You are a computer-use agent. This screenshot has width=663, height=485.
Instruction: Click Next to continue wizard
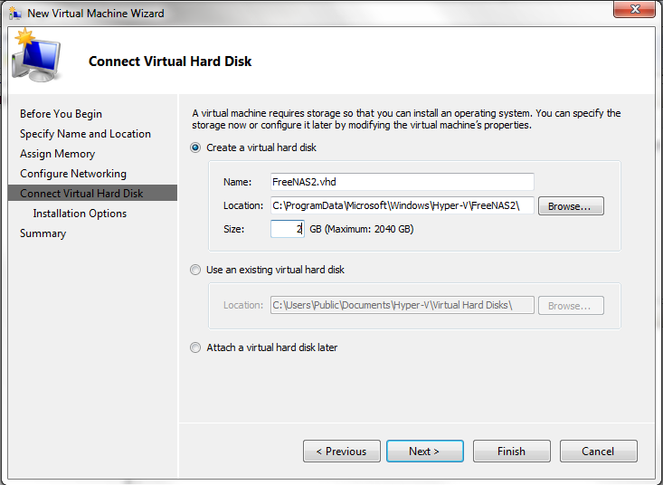tap(424, 452)
